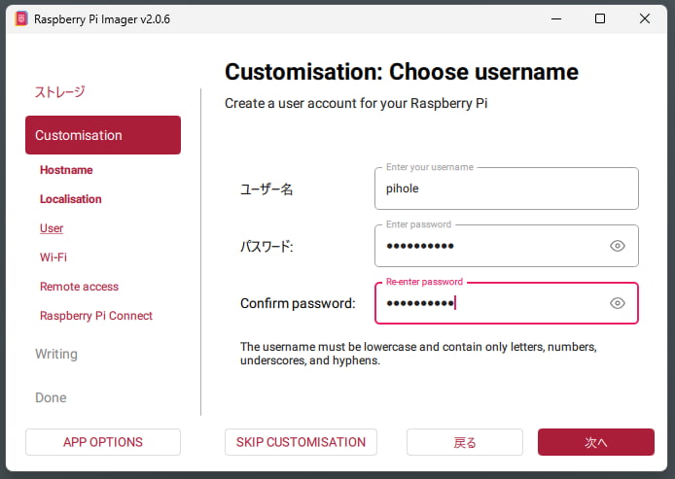This screenshot has width=675, height=479.
Task: Click the username field containing pihole
Action: pos(506,188)
